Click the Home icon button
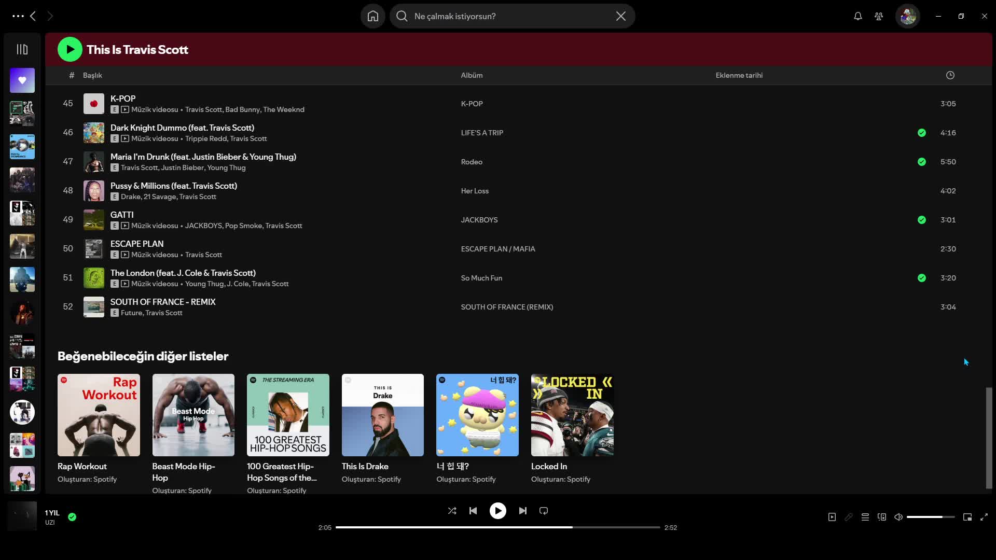Image resolution: width=996 pixels, height=560 pixels. pos(372,16)
